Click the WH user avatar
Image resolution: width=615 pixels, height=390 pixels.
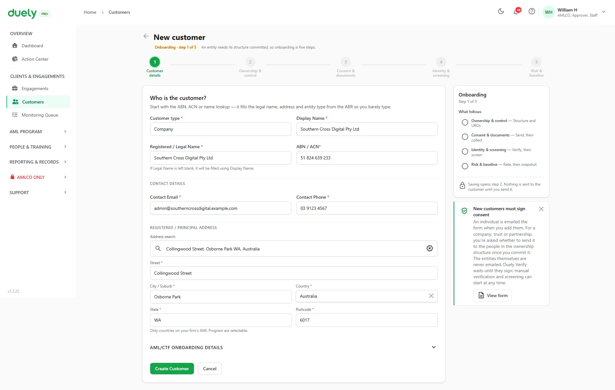click(x=548, y=12)
